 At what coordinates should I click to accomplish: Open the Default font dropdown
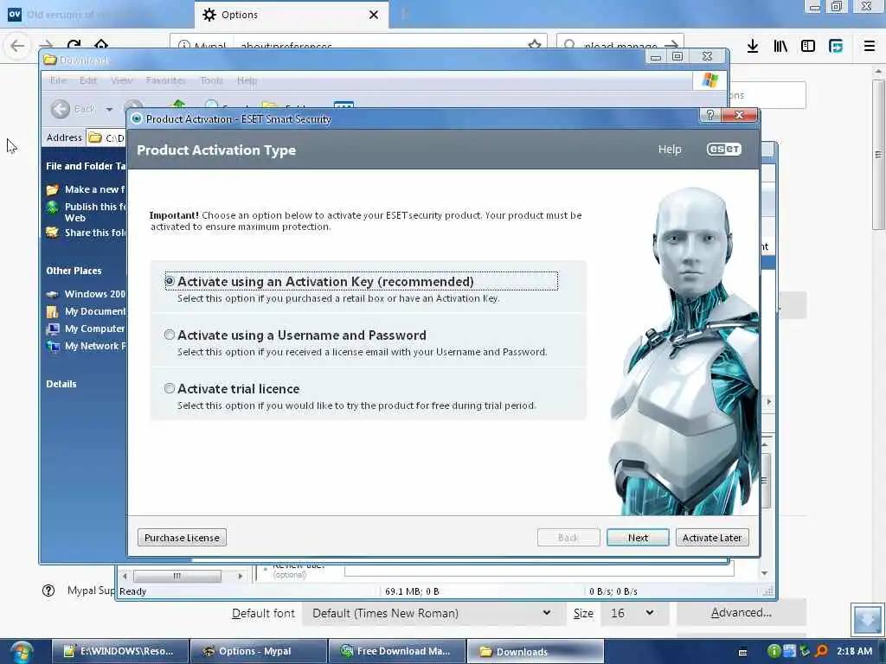click(x=433, y=613)
